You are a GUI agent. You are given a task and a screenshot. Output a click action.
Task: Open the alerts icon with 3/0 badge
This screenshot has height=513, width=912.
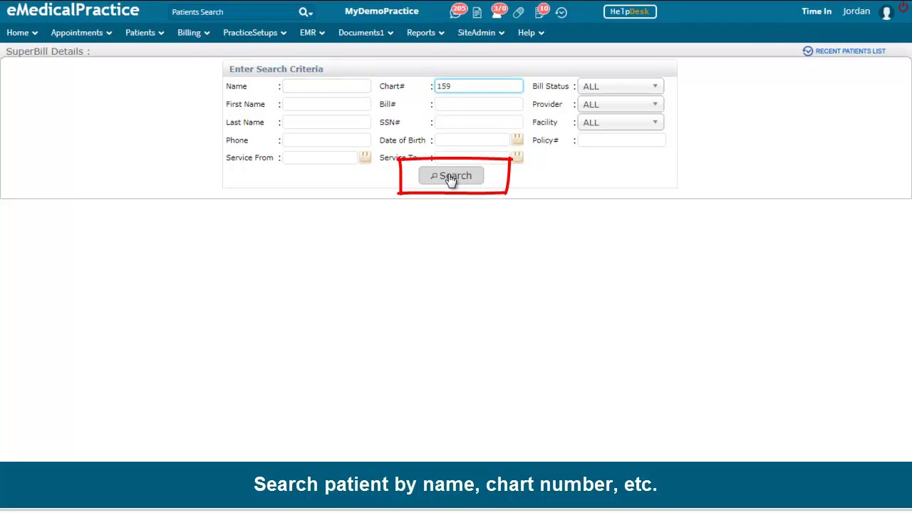498,11
